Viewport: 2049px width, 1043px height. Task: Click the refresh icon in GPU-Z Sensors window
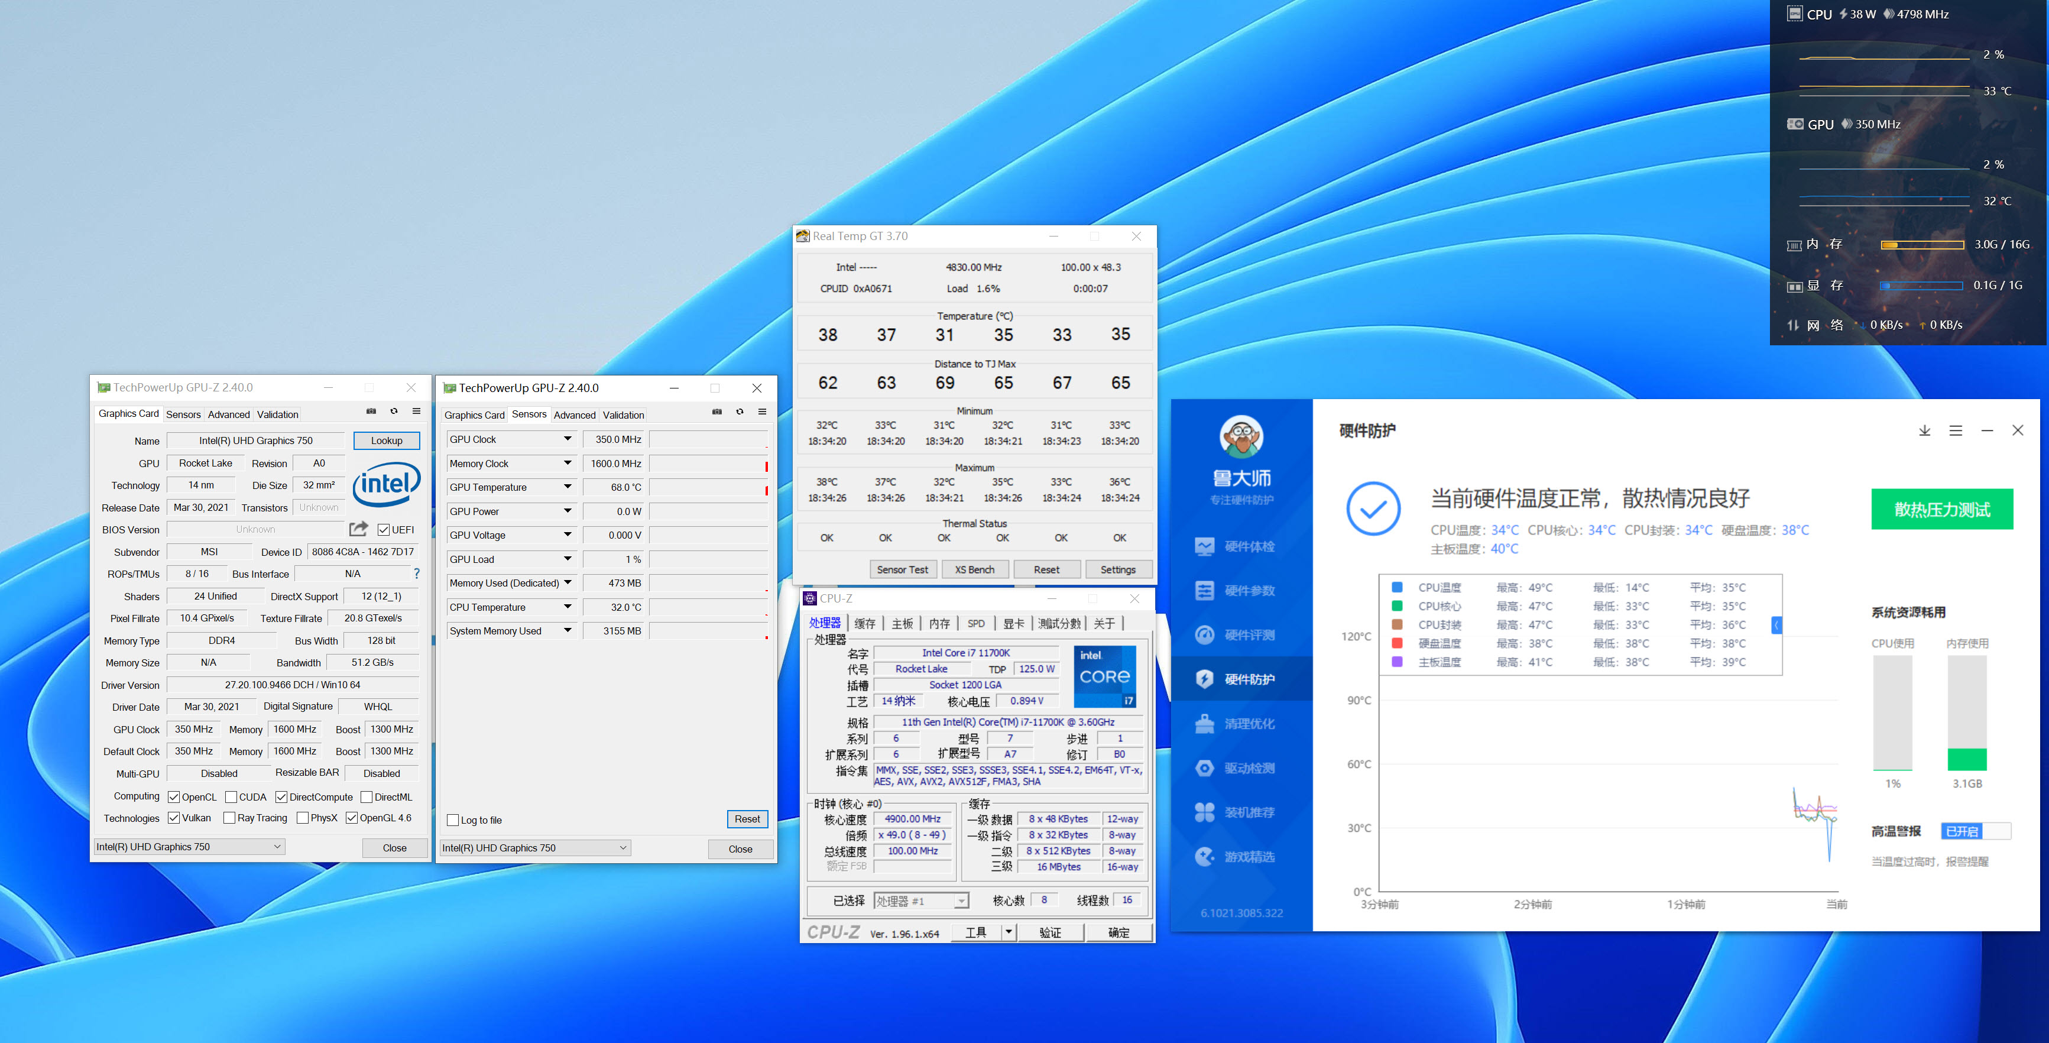[x=740, y=412]
